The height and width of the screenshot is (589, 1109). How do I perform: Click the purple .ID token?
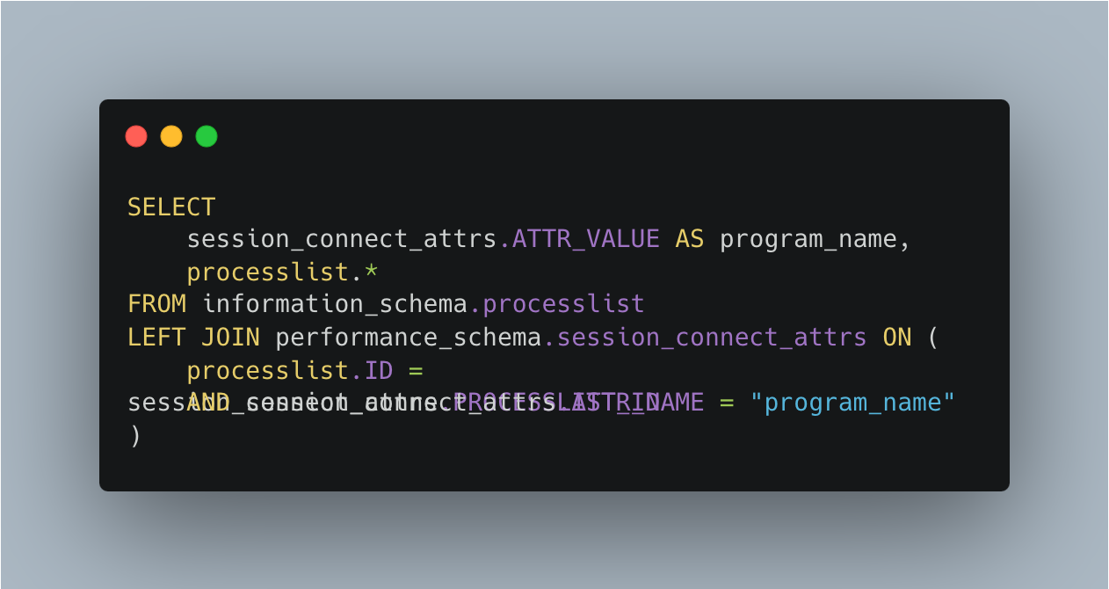point(372,370)
